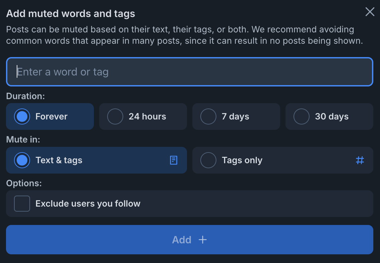Select the 24 hours radio circle
The height and width of the screenshot is (263, 380).
(x=115, y=116)
